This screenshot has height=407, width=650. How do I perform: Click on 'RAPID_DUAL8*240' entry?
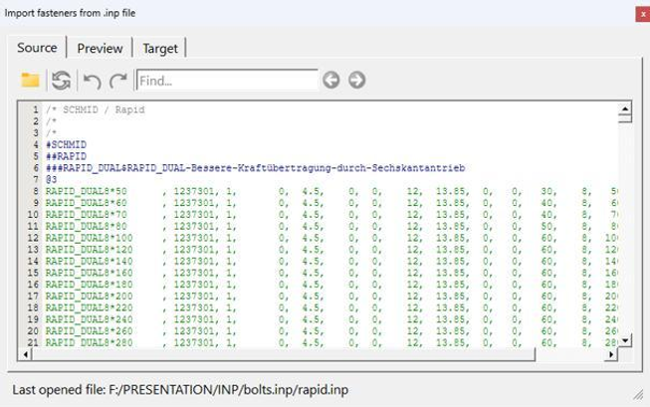(90, 319)
